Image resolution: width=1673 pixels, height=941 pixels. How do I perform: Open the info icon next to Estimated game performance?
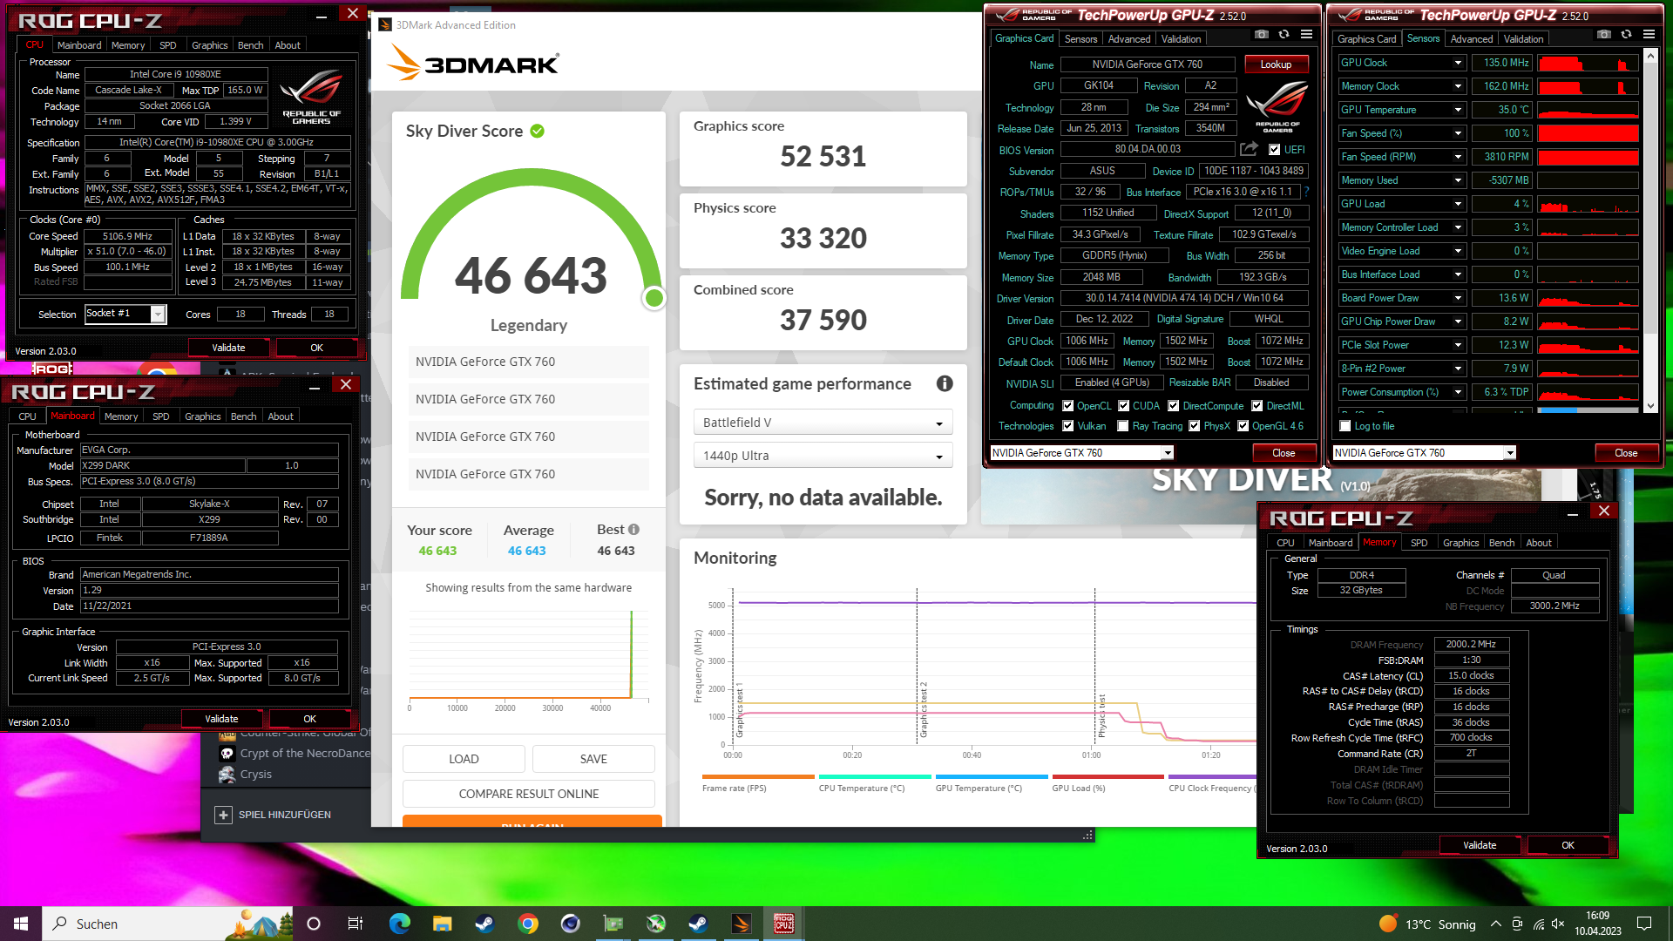pyautogui.click(x=945, y=383)
